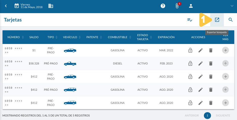This screenshot has width=237, height=120.
Task: Lock the card with $1 balance
Action: click(190, 50)
